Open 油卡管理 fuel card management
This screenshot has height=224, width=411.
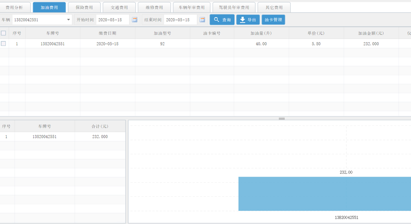coord(273,20)
